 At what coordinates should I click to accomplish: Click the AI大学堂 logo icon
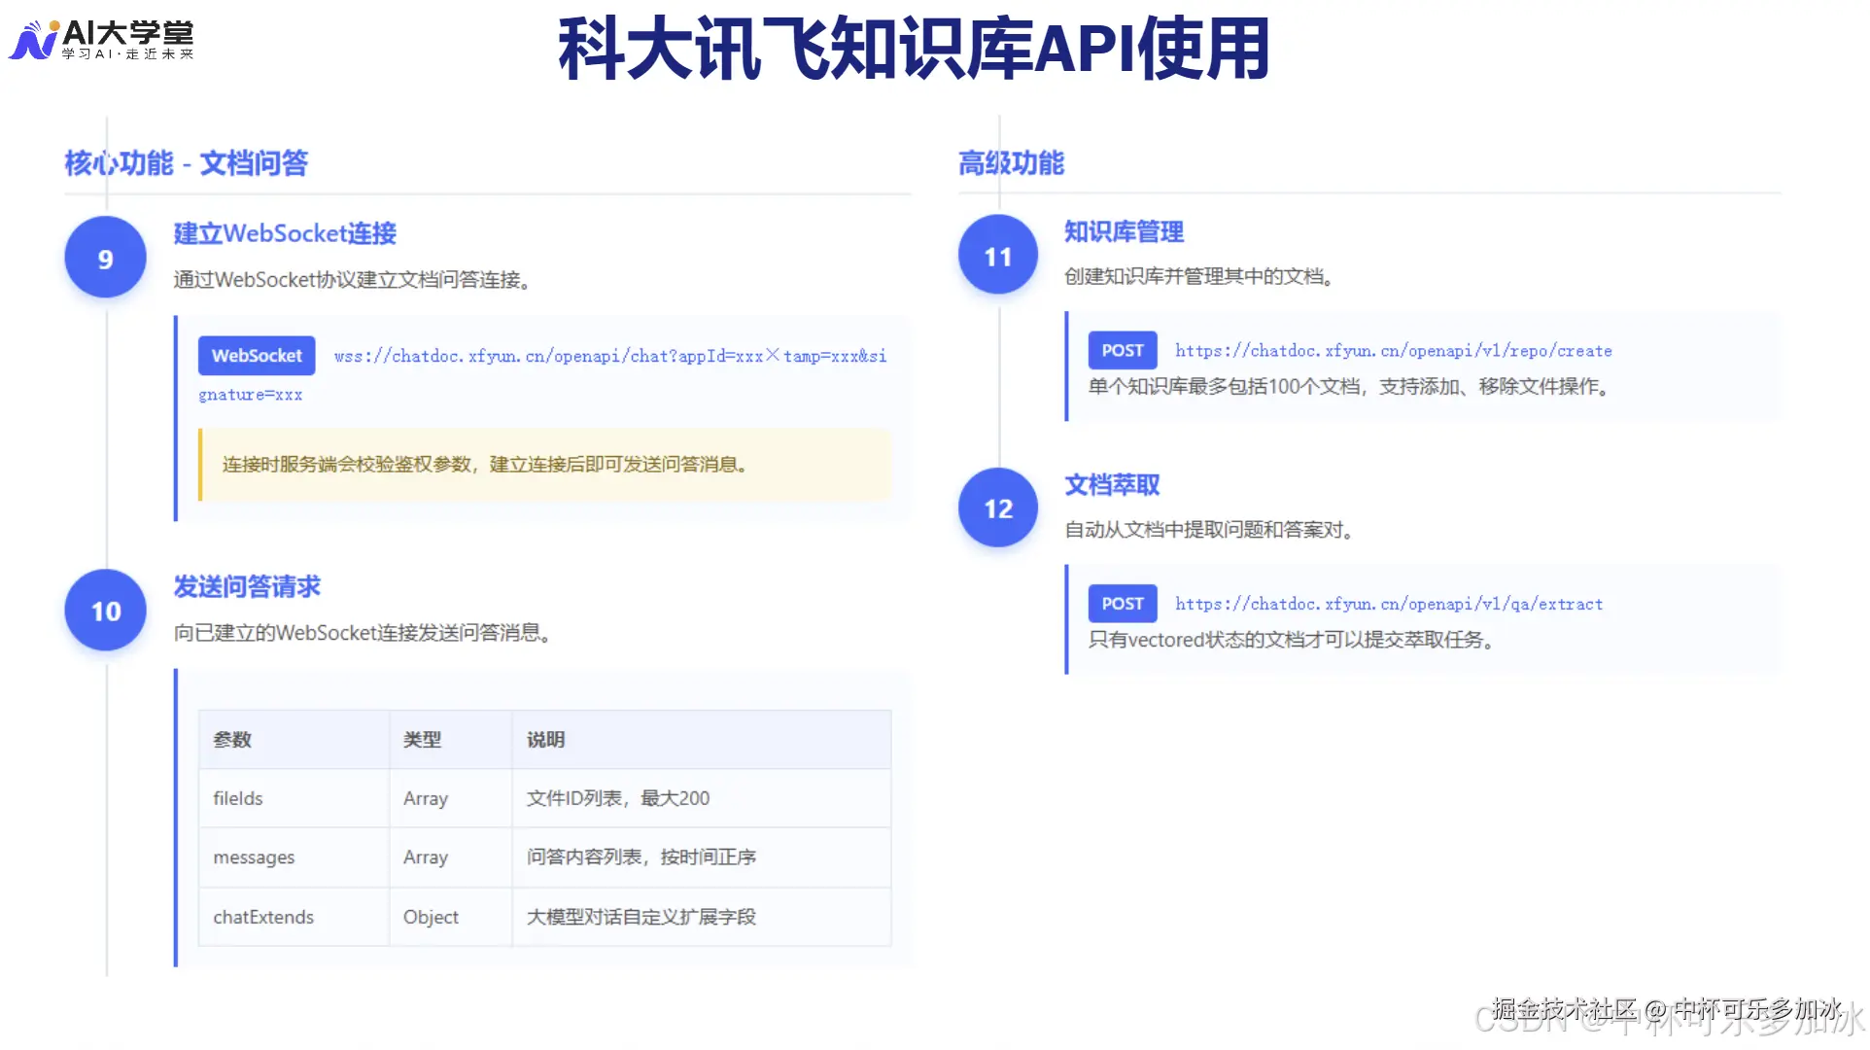[x=32, y=37]
